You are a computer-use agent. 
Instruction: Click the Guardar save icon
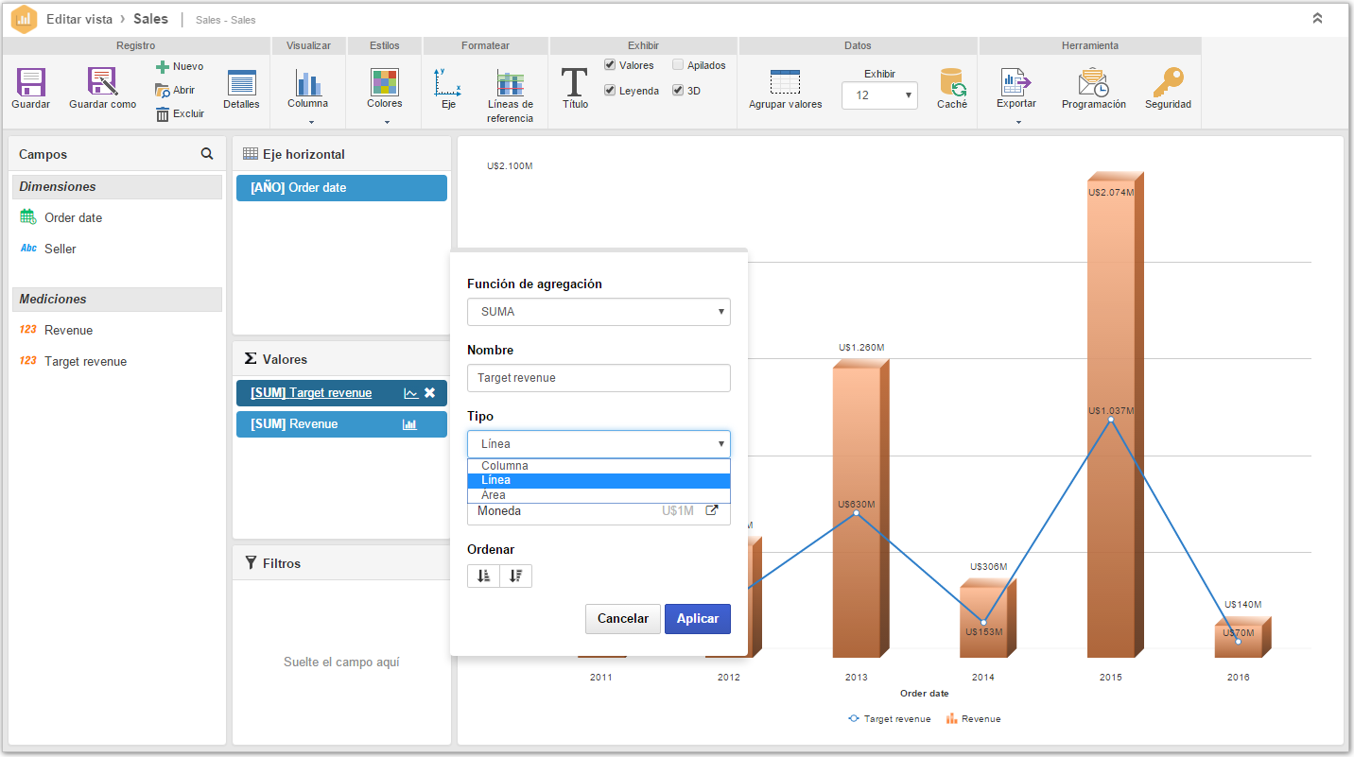coord(31,82)
